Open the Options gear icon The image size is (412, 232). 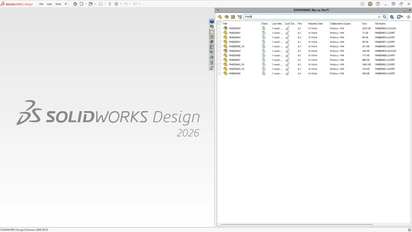(116, 4)
